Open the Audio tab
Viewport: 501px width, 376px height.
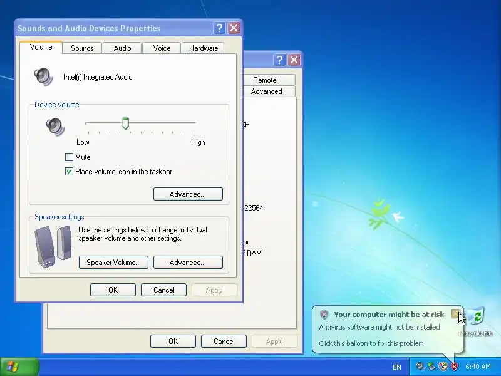click(122, 48)
